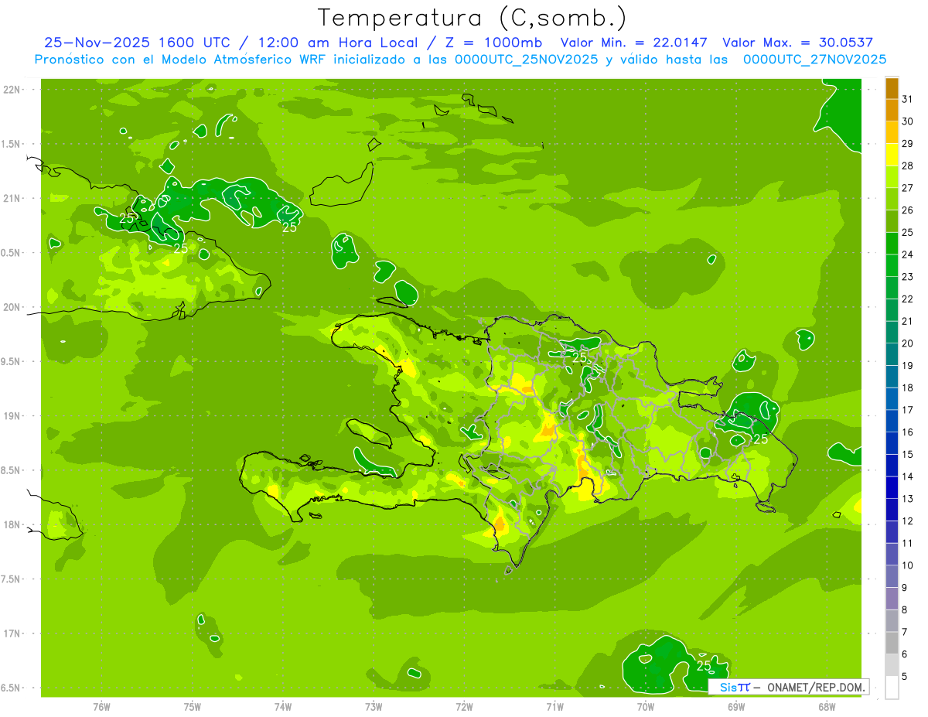Click the '20' value on the color scale

[x=908, y=343]
